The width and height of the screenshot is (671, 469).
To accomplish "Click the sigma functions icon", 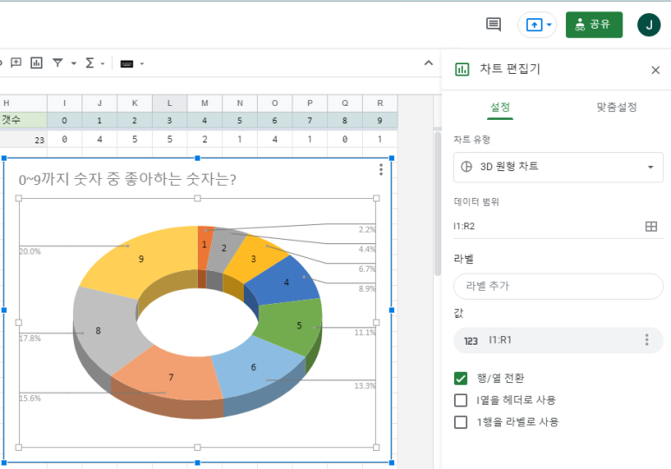I will point(89,63).
